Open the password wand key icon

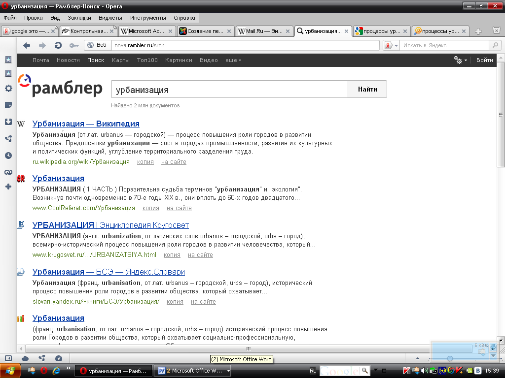[x=74, y=46]
